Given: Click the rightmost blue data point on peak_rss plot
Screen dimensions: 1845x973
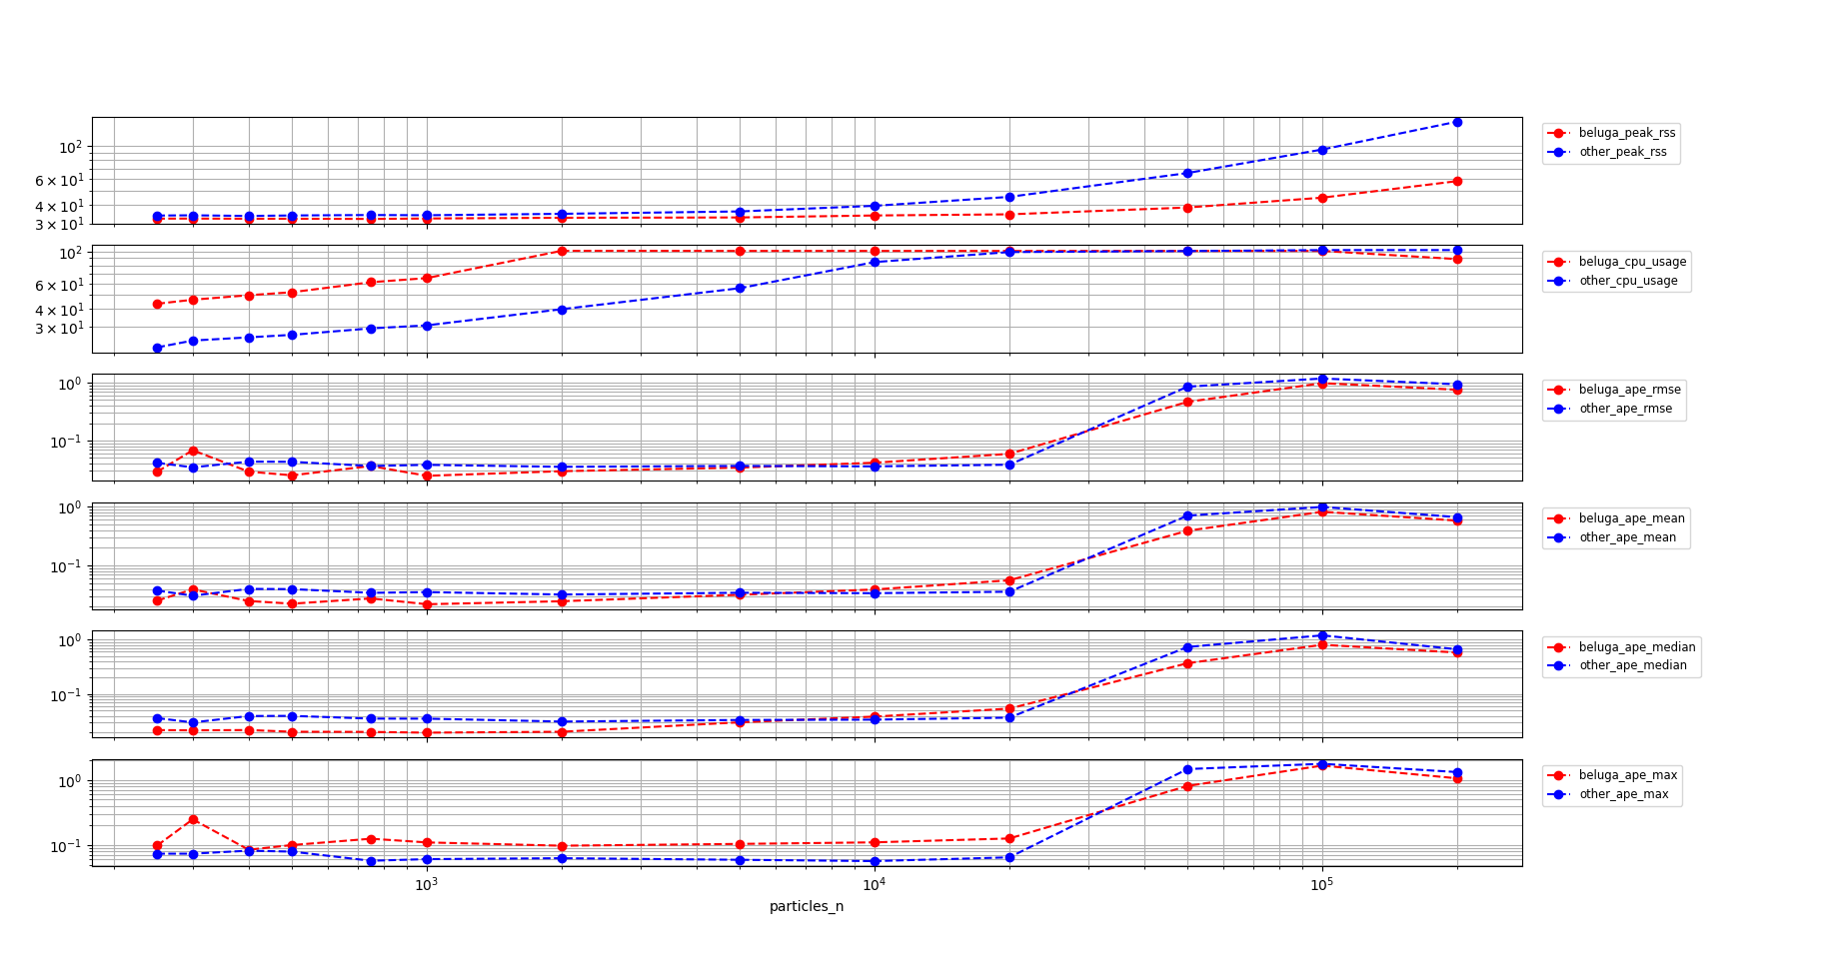Looking at the screenshot, I should (1458, 122).
